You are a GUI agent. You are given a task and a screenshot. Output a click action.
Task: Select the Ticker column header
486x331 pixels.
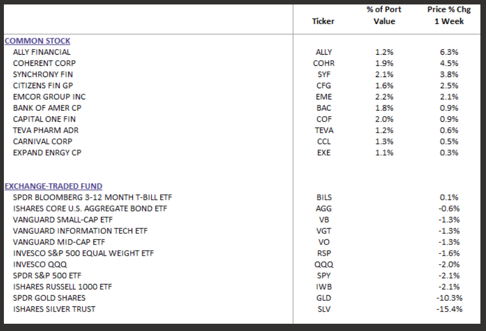[323, 21]
